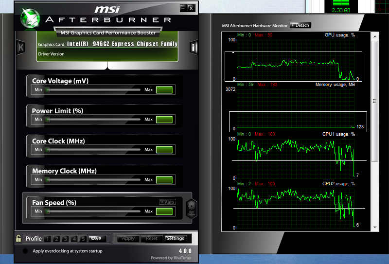This screenshot has width=389, height=264.
Task: Click the Driver Version label
Action: 51,54
